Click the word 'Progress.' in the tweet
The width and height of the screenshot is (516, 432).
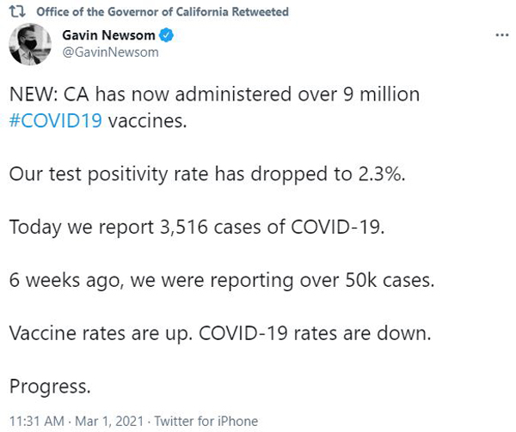(x=50, y=386)
